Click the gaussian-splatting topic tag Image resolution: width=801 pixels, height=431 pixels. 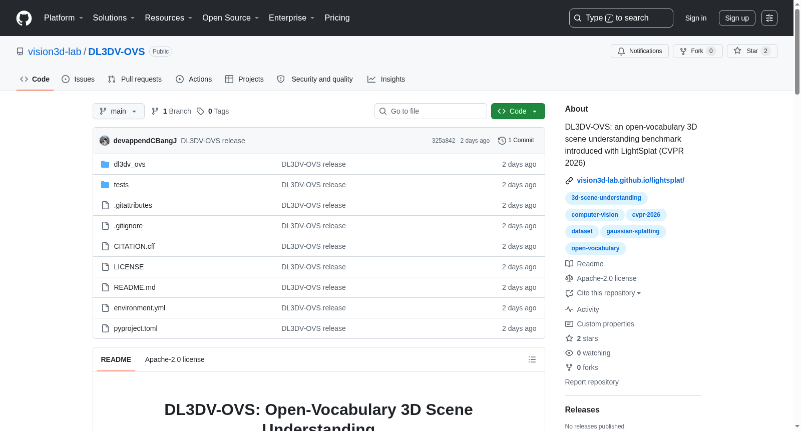[633, 231]
